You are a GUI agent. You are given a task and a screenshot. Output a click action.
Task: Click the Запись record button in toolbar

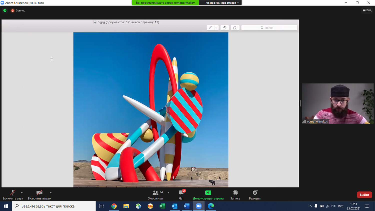tap(235, 195)
